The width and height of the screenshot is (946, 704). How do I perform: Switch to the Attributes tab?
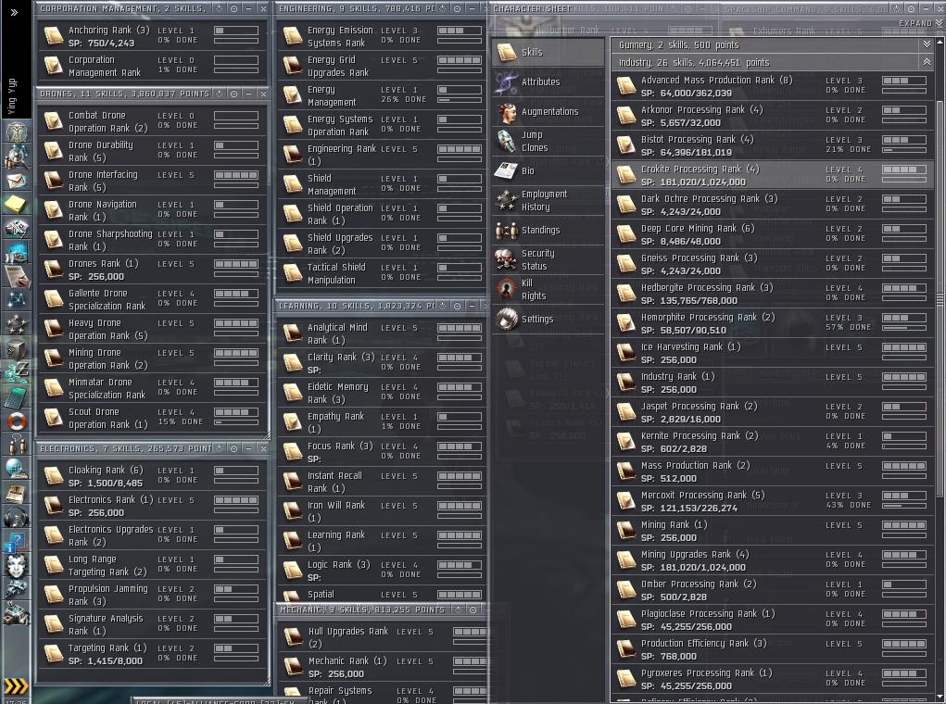click(x=548, y=82)
